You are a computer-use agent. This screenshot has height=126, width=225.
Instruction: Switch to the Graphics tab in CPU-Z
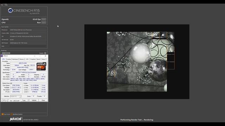[x=33, y=59]
